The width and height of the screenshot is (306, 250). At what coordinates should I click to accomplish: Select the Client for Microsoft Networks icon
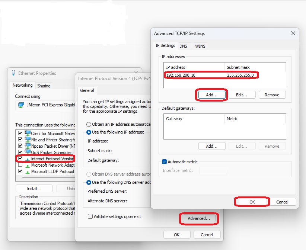pos(28,133)
